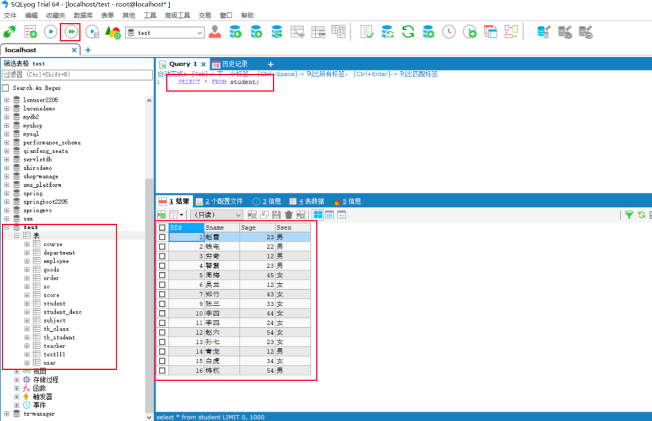652x421 pixels.
Task: Click the clock schedule icon in toolbar
Action: click(x=449, y=32)
